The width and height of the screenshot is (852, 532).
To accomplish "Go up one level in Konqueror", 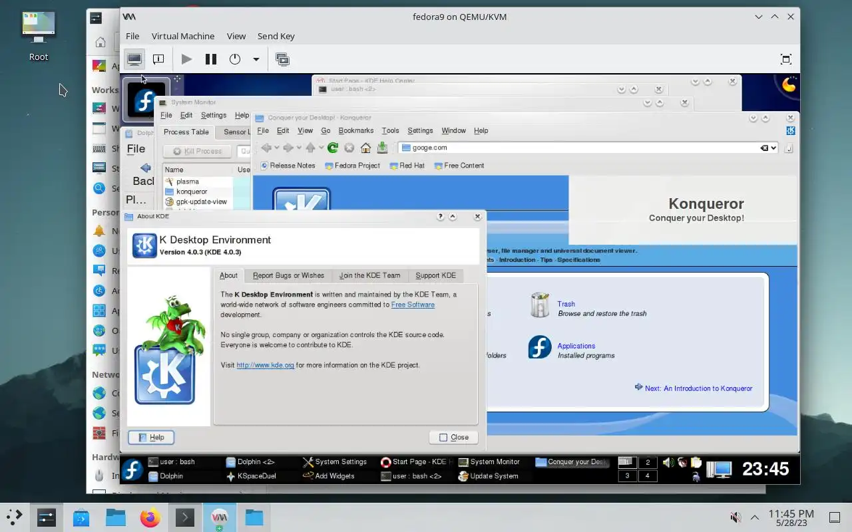I will click(x=310, y=148).
